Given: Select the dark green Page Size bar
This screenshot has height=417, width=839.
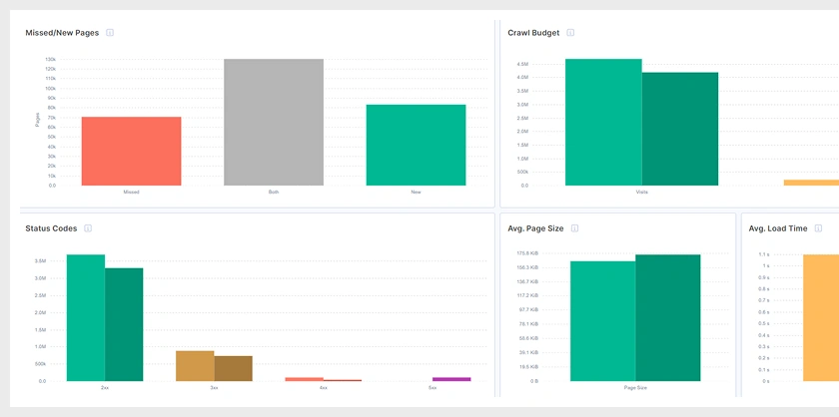Looking at the screenshot, I should tap(668, 317).
